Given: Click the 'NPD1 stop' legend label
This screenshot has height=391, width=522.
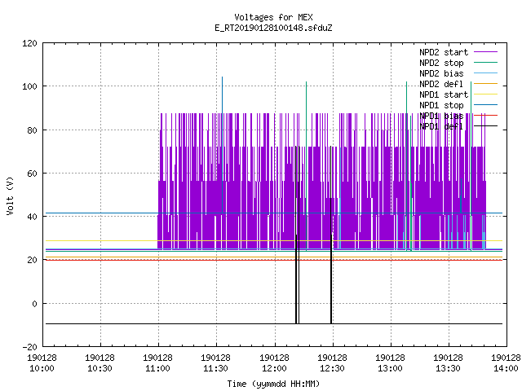Looking at the screenshot, I should [441, 105].
